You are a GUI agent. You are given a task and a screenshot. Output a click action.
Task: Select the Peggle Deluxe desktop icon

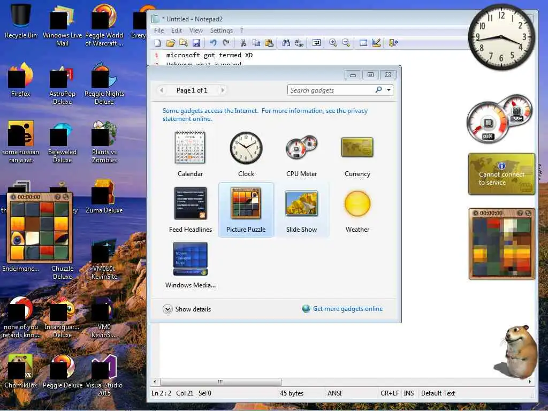(63, 372)
